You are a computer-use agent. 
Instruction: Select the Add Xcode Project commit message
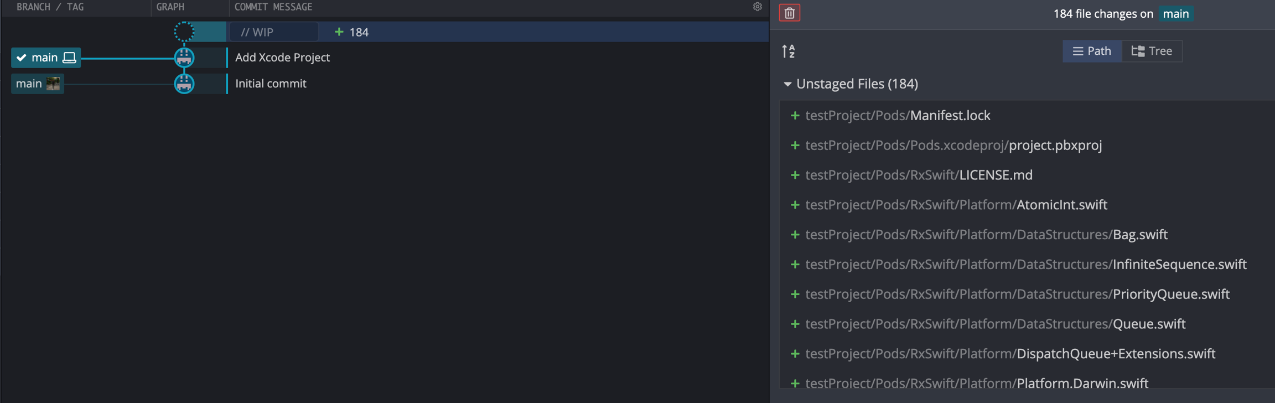282,58
